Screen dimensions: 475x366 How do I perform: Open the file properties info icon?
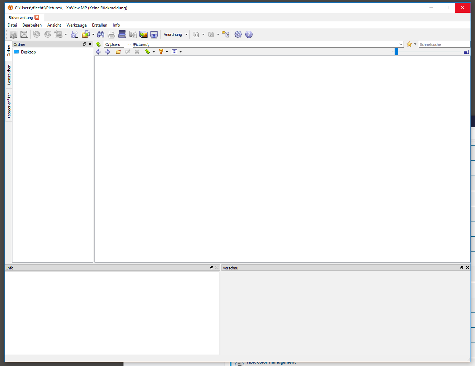point(75,34)
